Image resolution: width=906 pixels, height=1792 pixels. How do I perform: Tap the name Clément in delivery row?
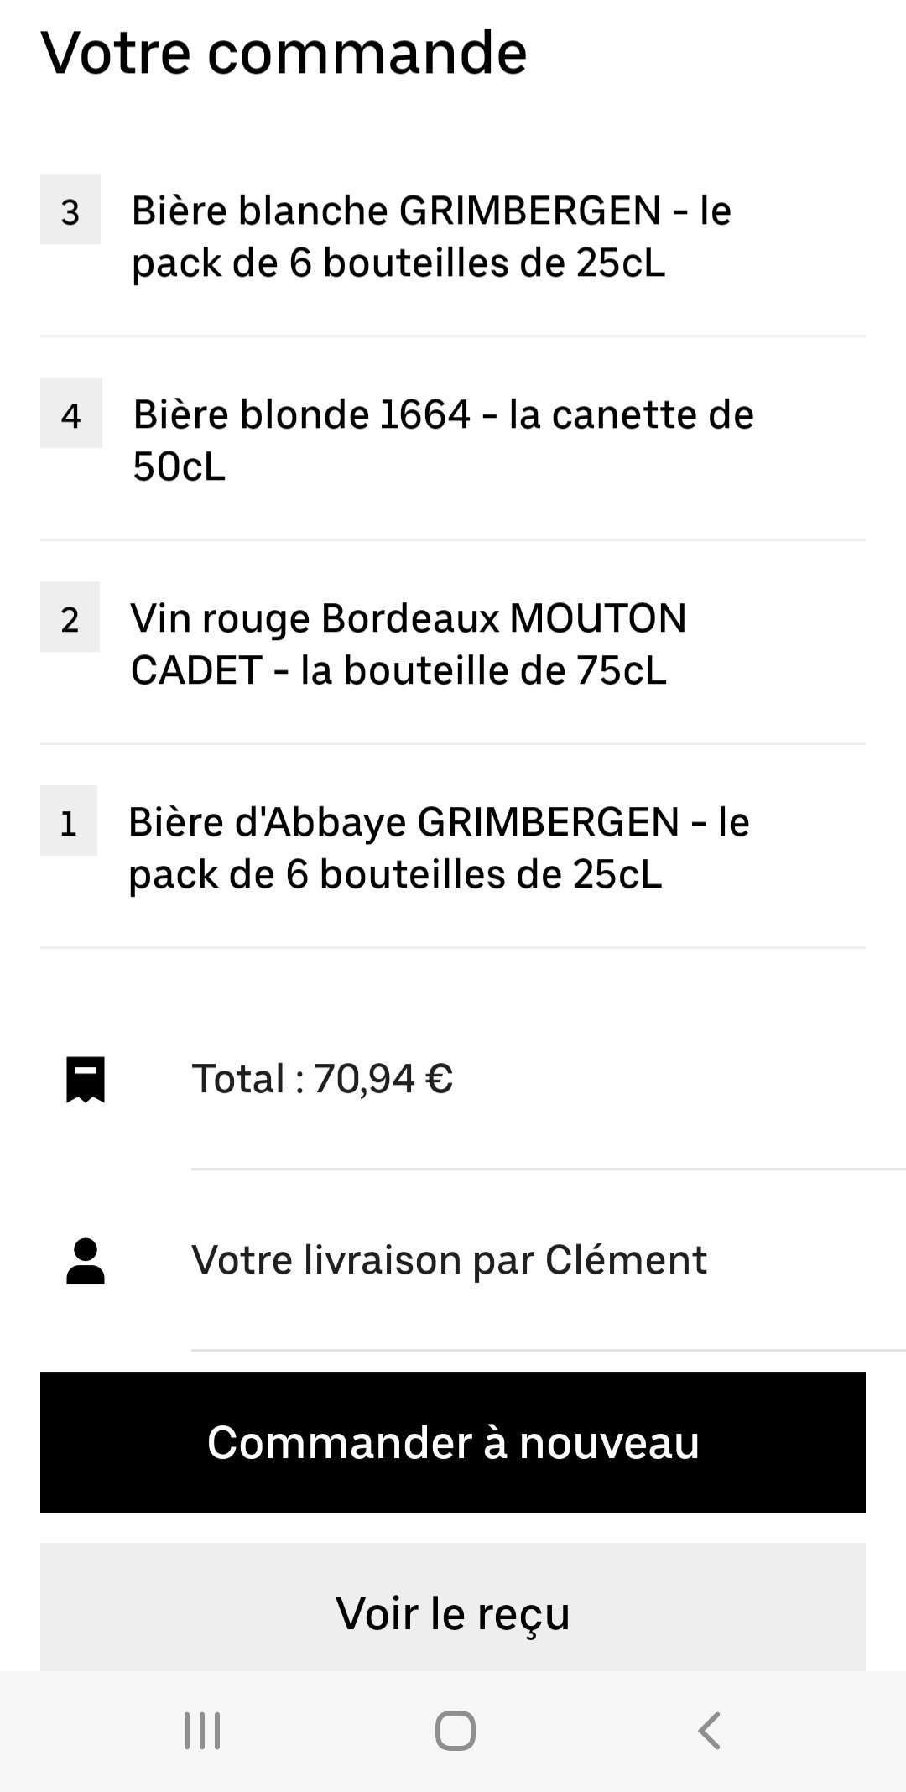point(626,1260)
